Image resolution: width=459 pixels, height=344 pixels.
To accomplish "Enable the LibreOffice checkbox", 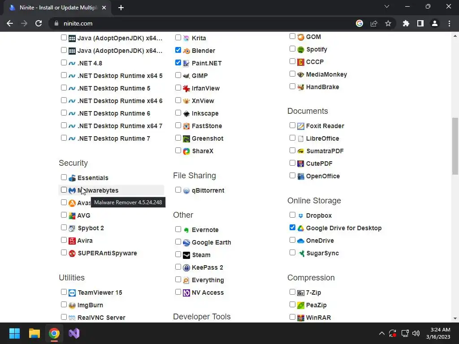I will [292, 138].
